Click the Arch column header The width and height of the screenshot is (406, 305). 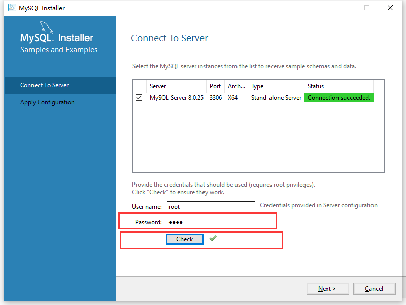(x=236, y=86)
